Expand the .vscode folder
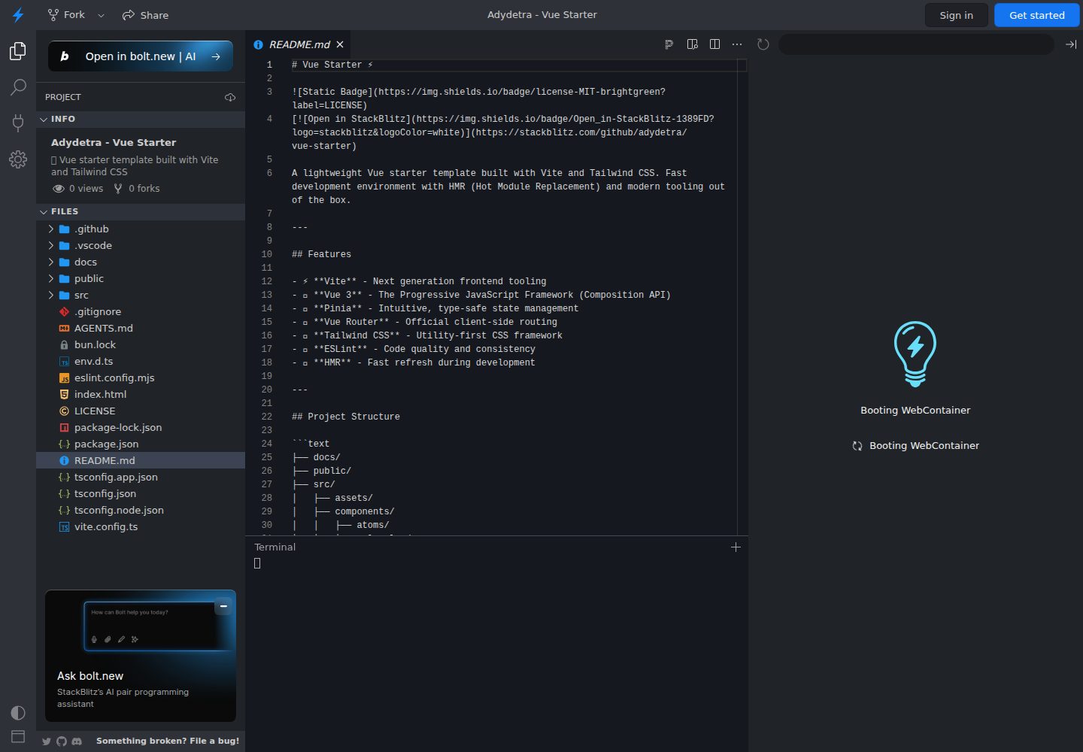The width and height of the screenshot is (1083, 752). click(x=141, y=246)
